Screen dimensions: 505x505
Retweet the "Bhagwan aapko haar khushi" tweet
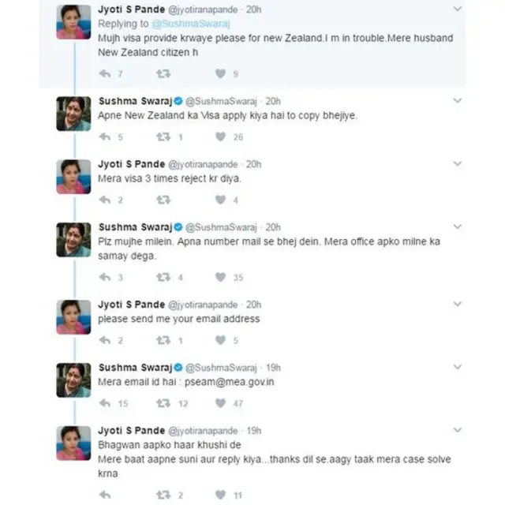[163, 495]
